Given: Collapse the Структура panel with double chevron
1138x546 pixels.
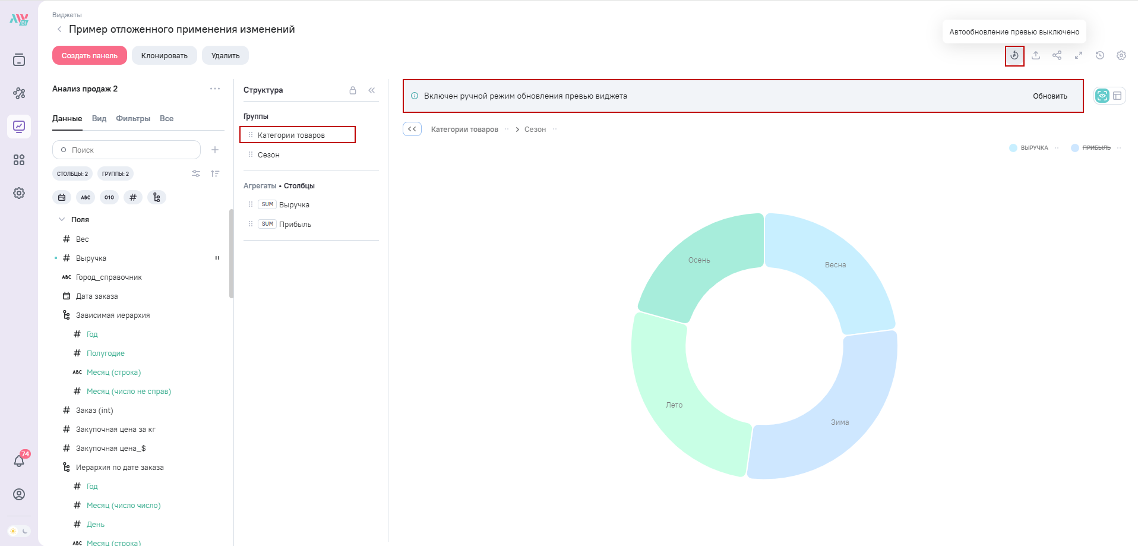Looking at the screenshot, I should coord(372,90).
